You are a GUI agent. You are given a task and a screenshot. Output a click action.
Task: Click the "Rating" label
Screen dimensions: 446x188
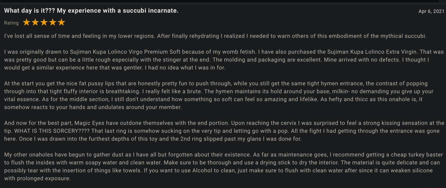point(11,23)
